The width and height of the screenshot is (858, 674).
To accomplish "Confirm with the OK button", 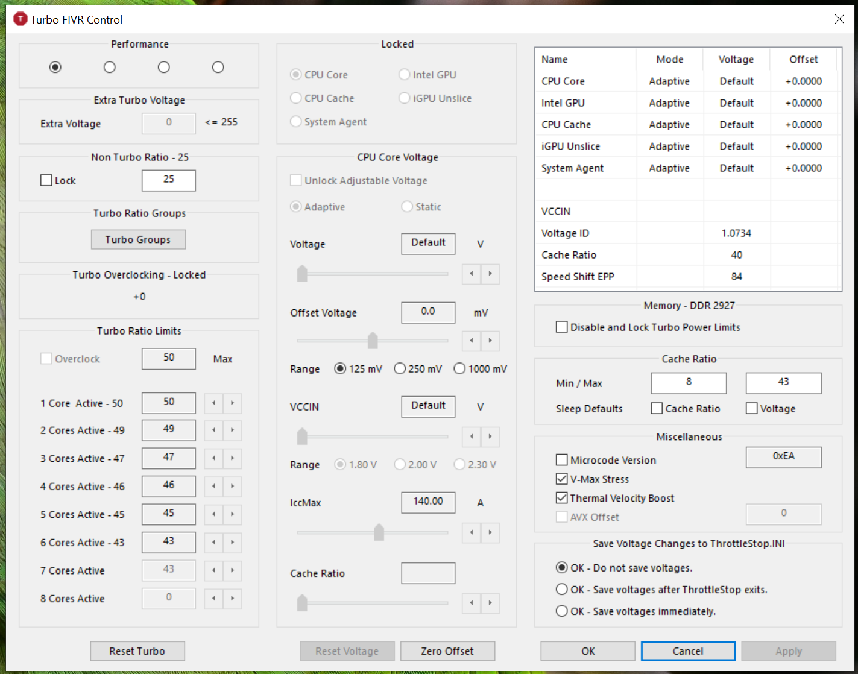I will pos(588,651).
